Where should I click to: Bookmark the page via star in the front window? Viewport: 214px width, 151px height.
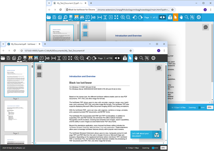click(130, 51)
